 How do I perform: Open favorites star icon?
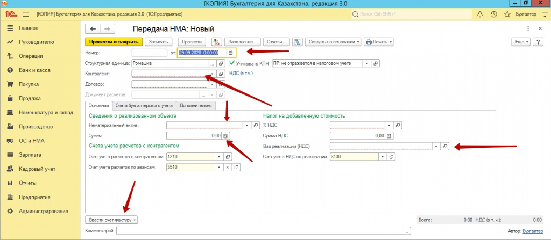(x=507, y=14)
